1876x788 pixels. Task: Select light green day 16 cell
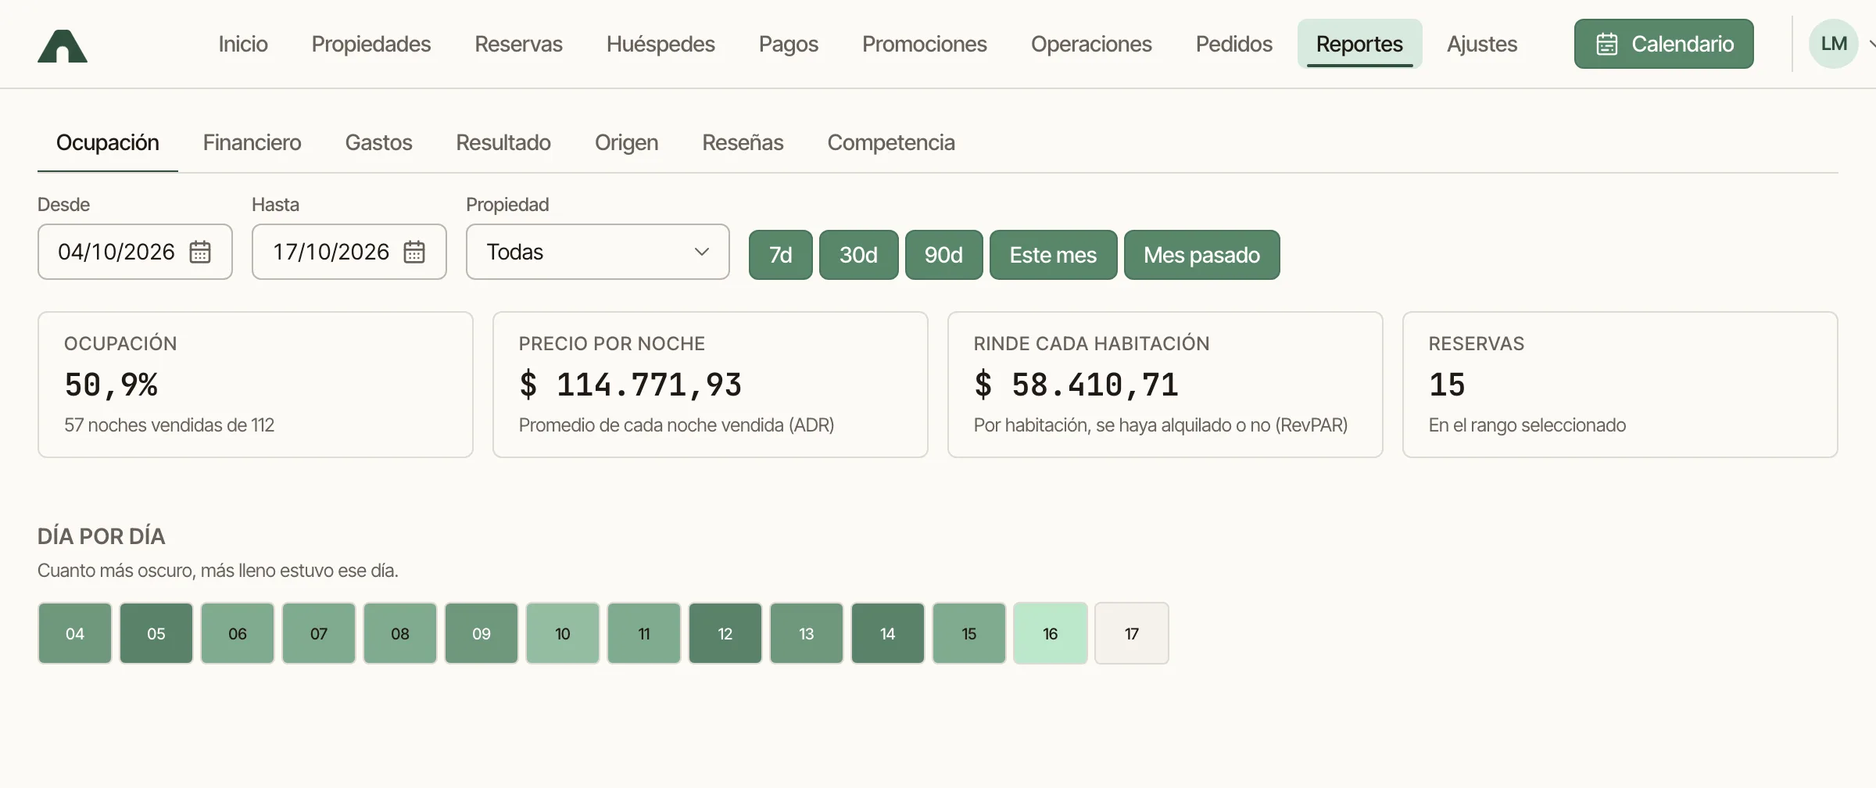coord(1051,633)
